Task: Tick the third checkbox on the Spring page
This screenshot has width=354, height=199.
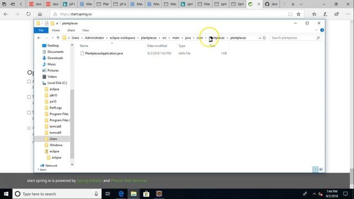Action: pyautogui.click(x=29, y=112)
